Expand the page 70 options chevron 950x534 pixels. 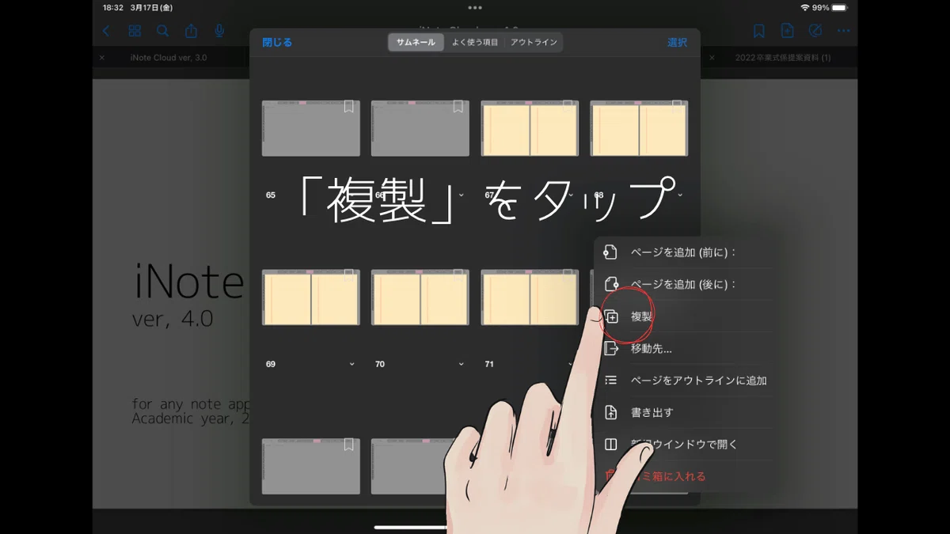461,364
